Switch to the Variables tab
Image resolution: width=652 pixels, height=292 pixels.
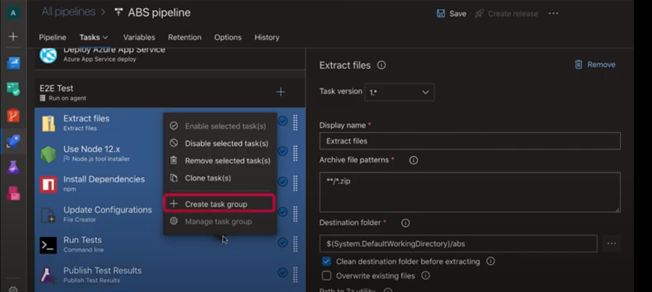tap(139, 37)
